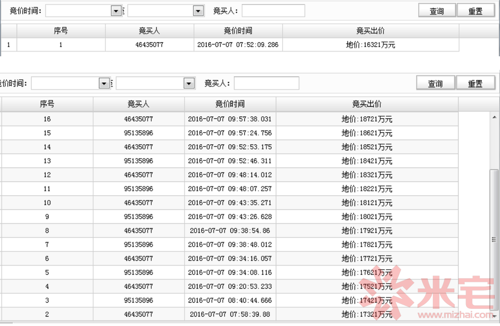Select time cell 2016-07-07 09:43:35.271

(x=230, y=203)
